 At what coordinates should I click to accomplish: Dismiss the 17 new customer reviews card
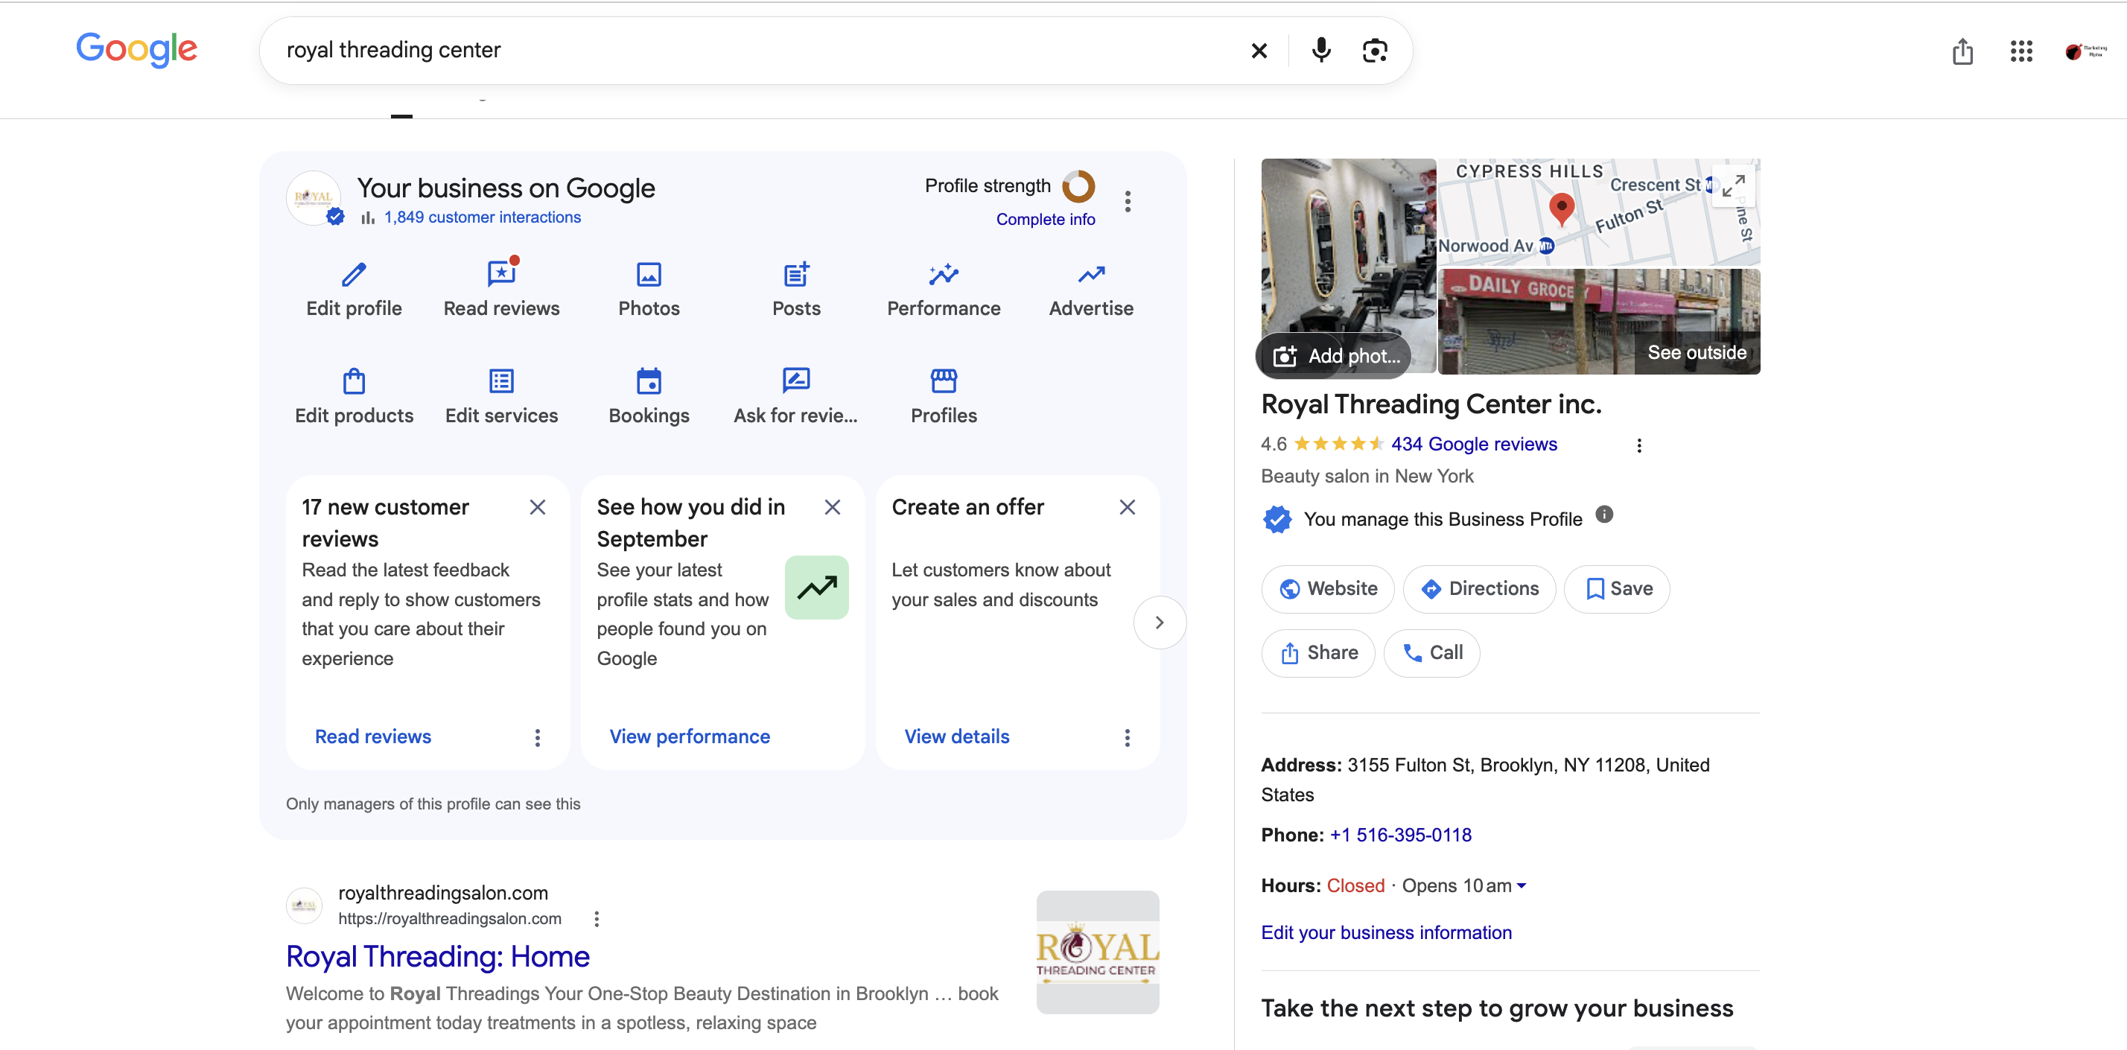click(x=538, y=507)
